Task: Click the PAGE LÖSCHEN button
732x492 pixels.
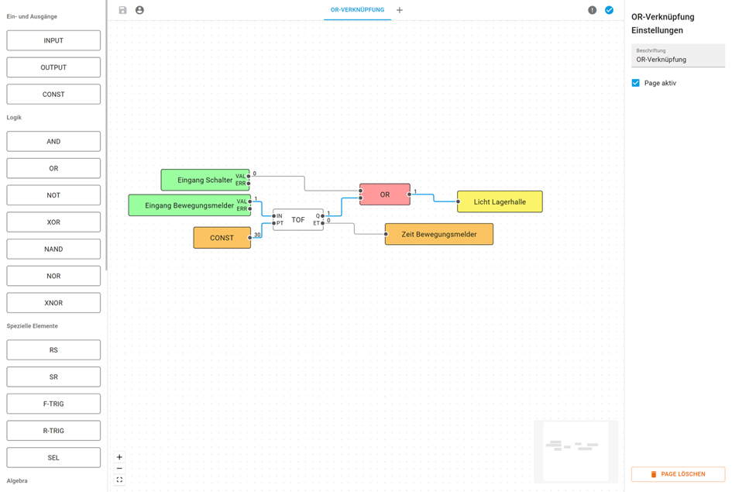Action: point(678,474)
